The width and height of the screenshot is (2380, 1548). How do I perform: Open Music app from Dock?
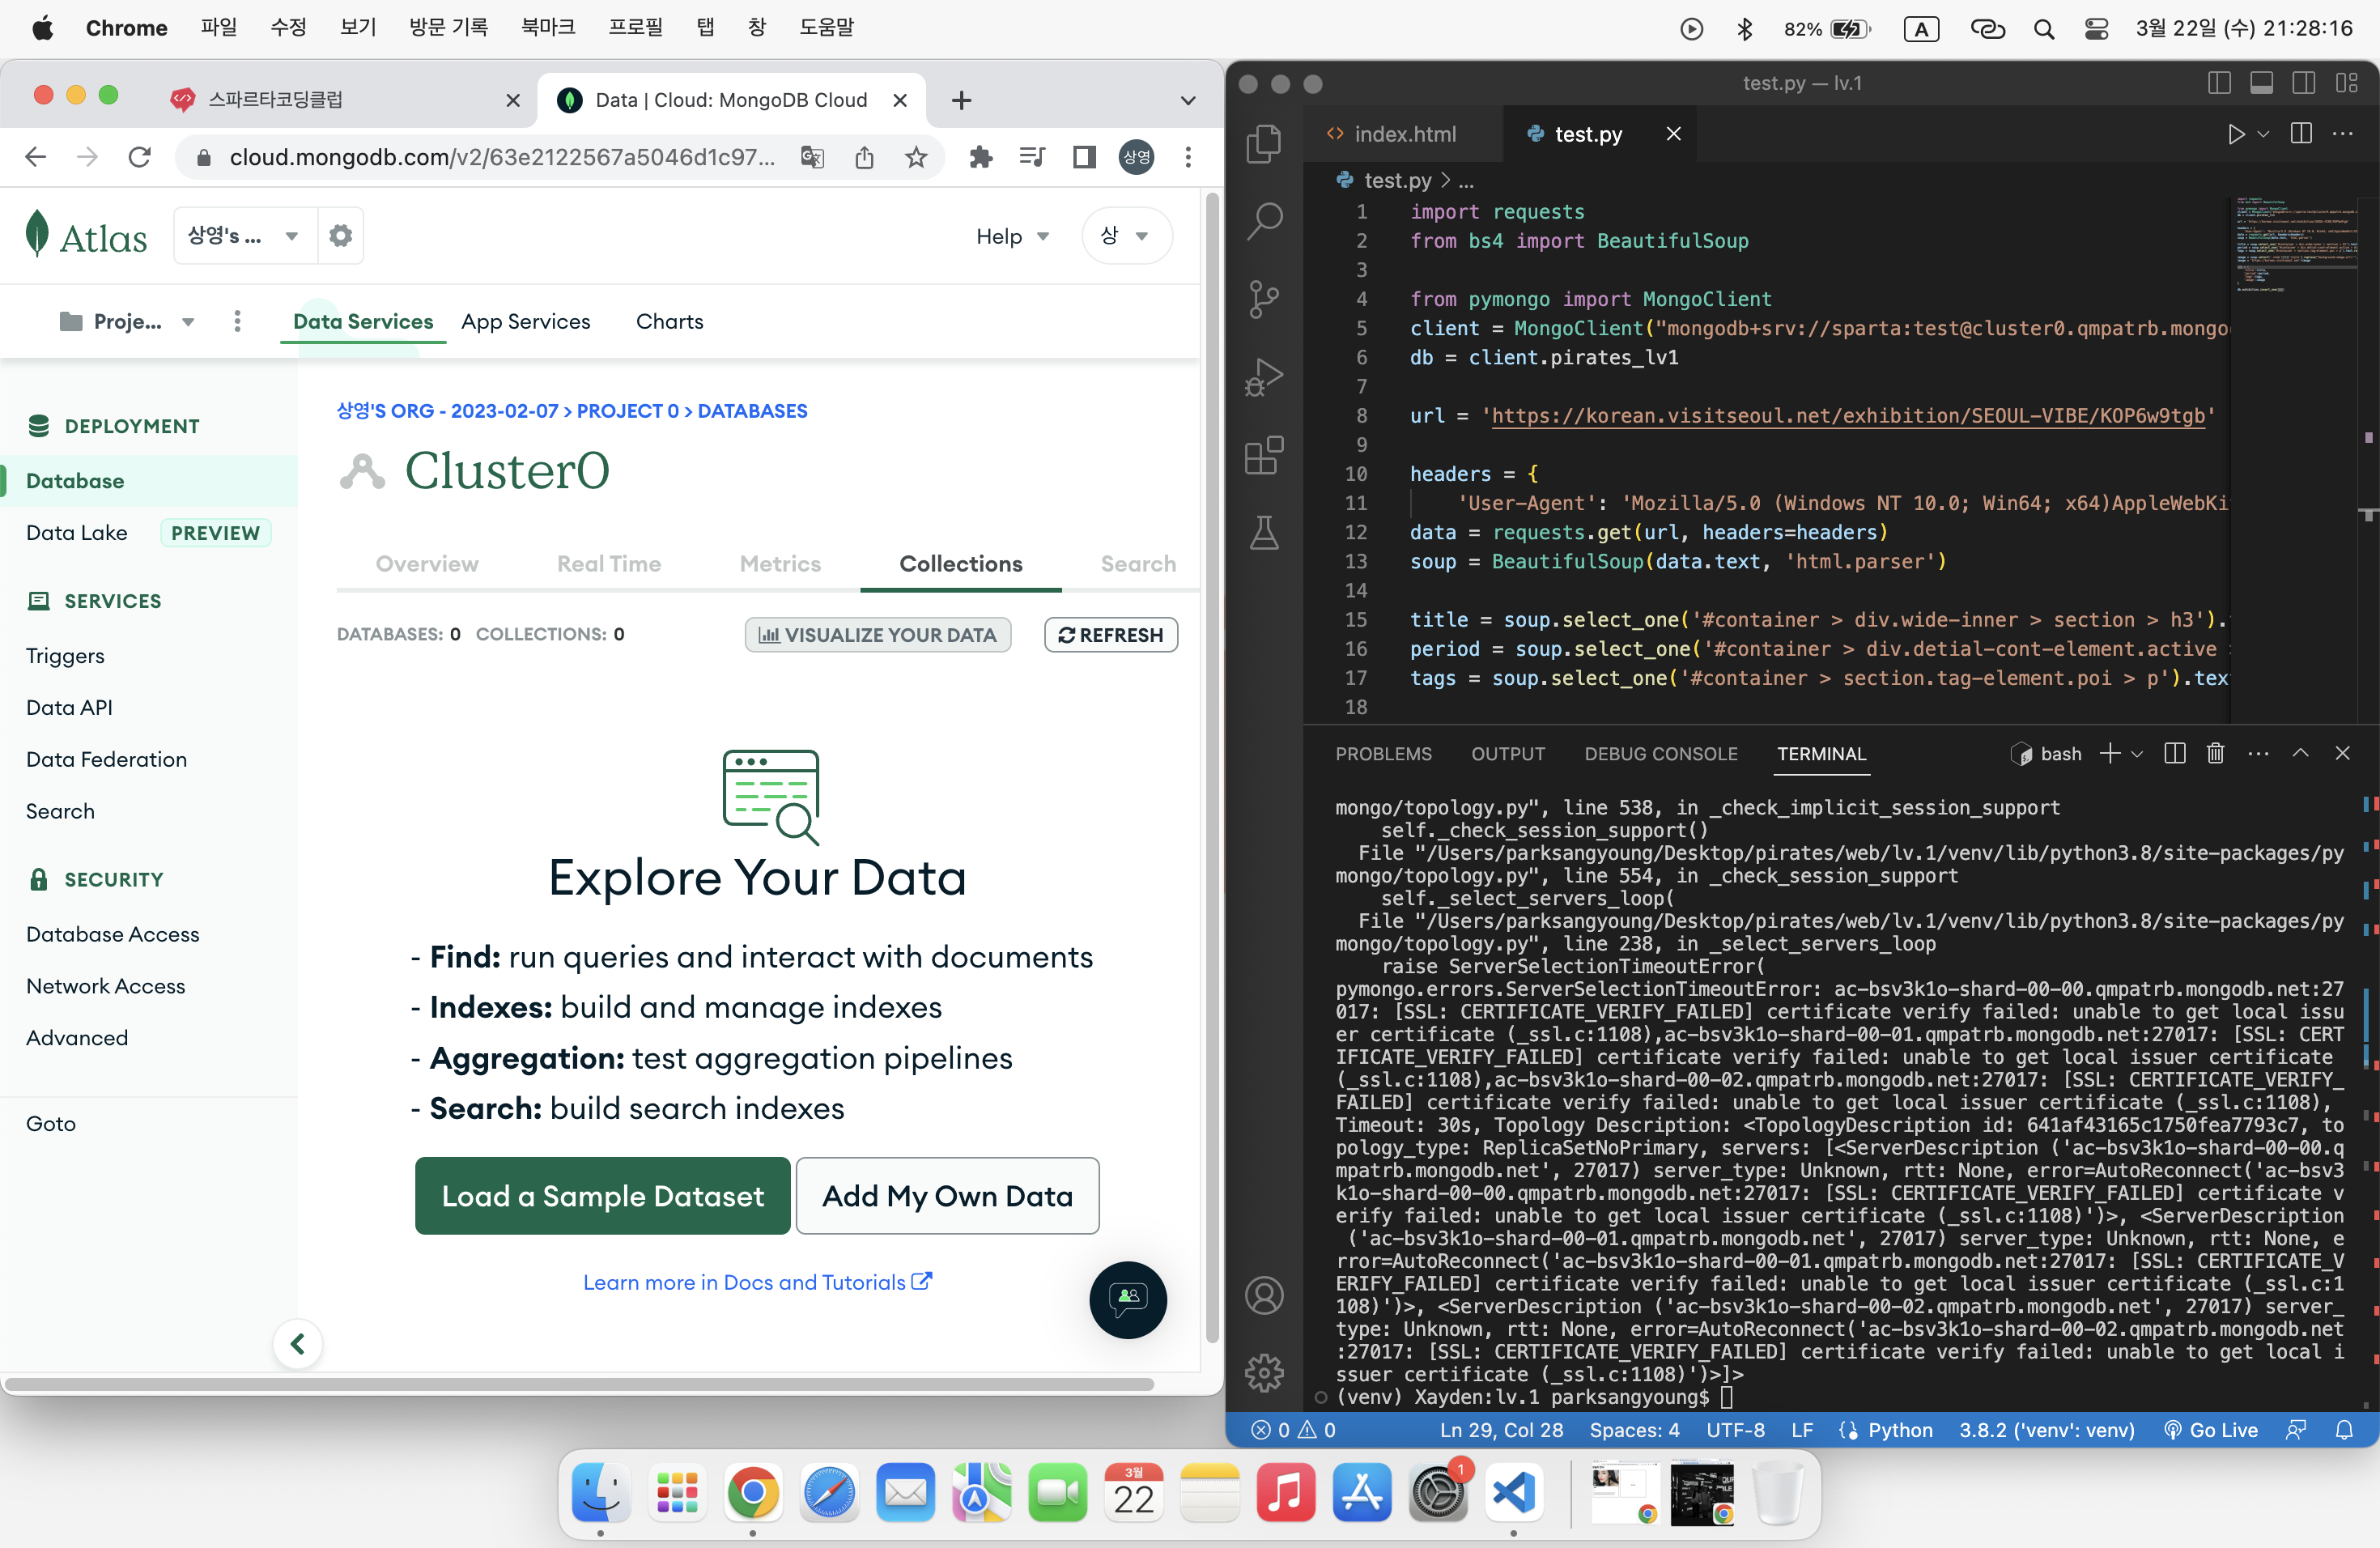click(1285, 1493)
